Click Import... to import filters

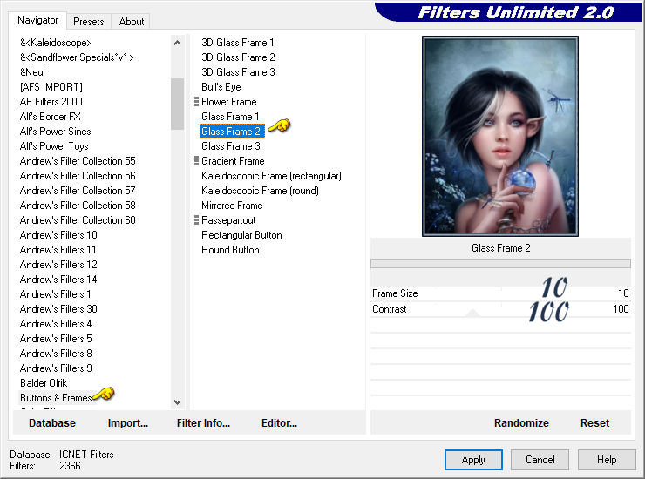128,423
